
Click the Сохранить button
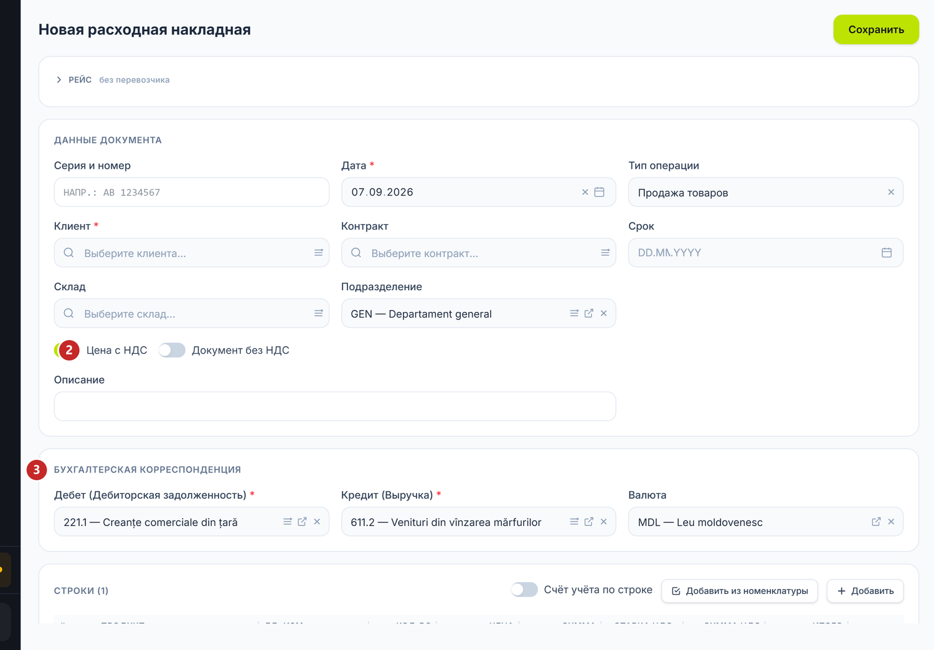[x=876, y=30]
